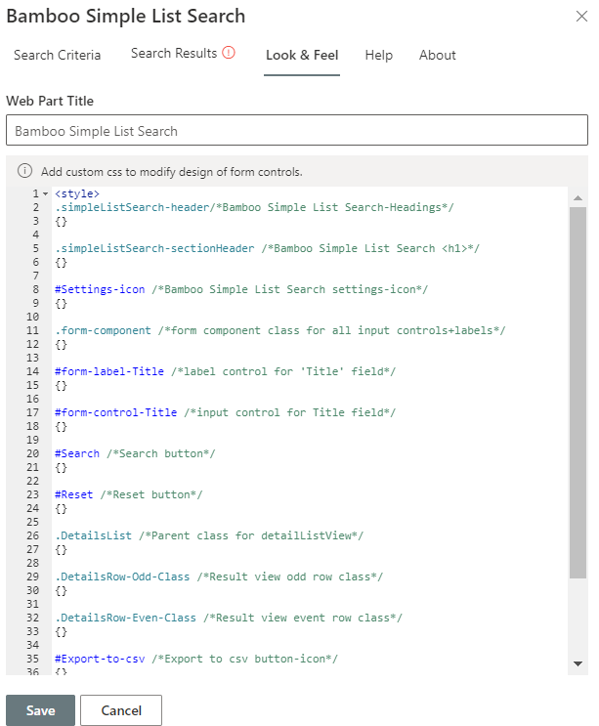
Task: Click .simpleListSearch-sectionHeader selector
Action: [x=154, y=248]
